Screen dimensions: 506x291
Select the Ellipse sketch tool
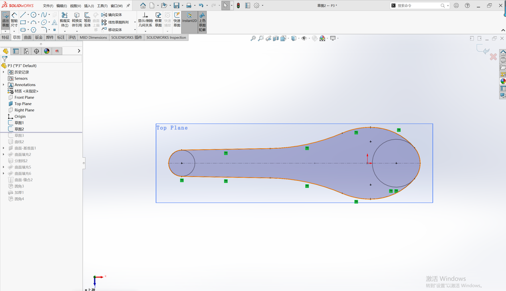(44, 22)
